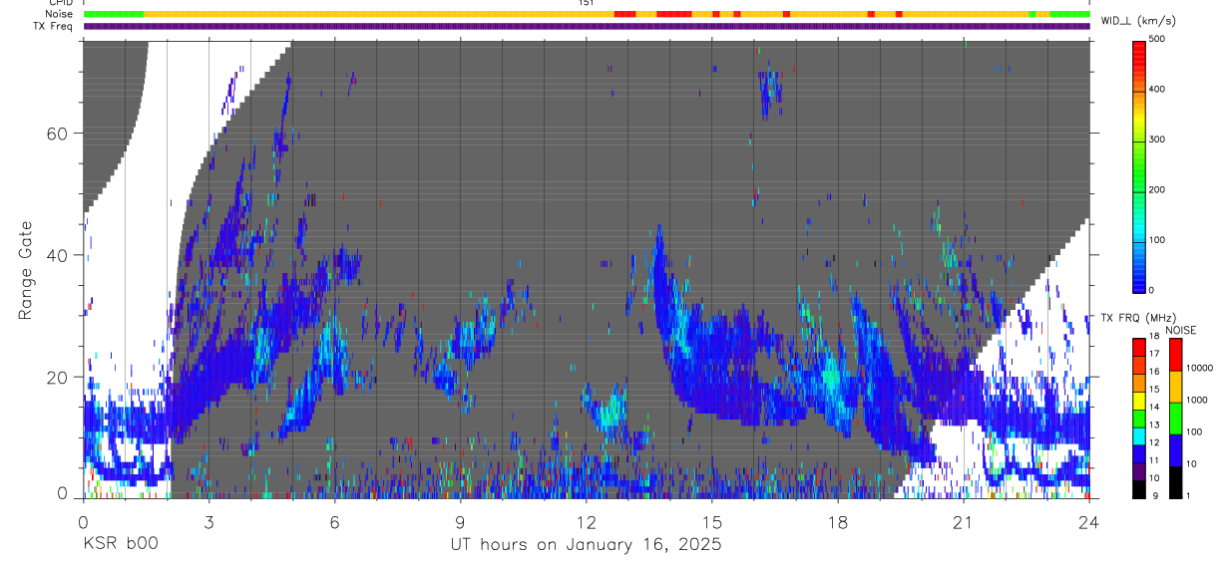Click the '20' tick on the Range Gate axis
The image size is (1225, 565).
tap(58, 377)
